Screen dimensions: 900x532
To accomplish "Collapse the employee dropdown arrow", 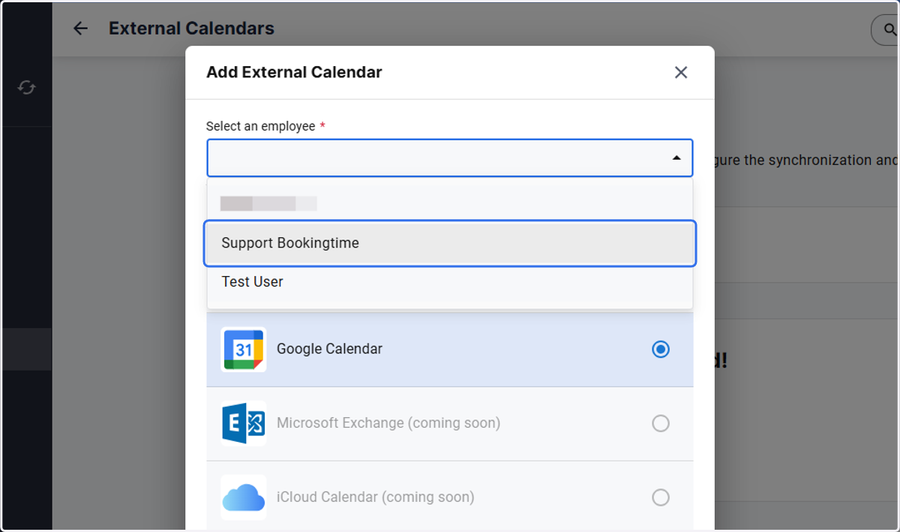I will pyautogui.click(x=676, y=158).
